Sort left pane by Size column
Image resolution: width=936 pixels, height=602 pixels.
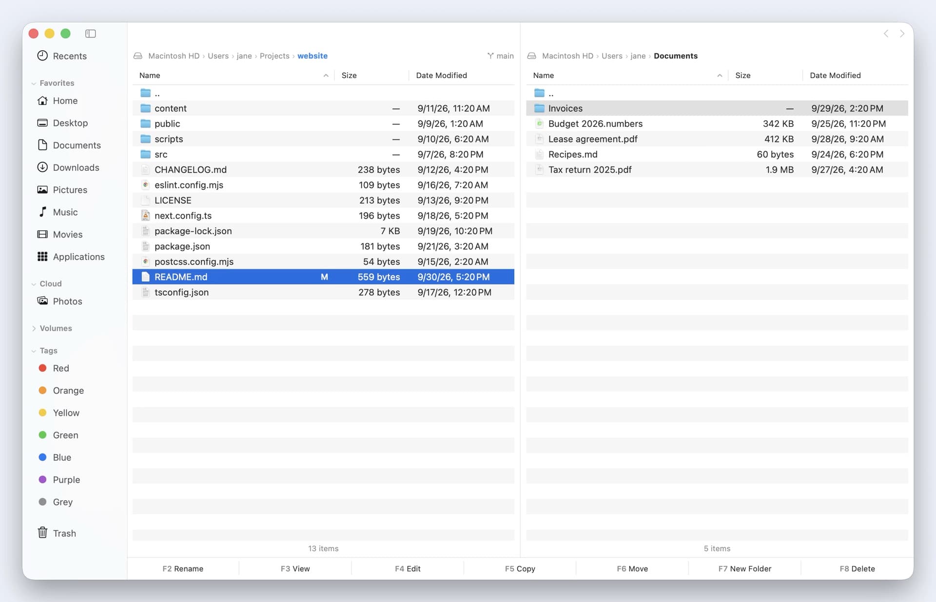pos(349,76)
